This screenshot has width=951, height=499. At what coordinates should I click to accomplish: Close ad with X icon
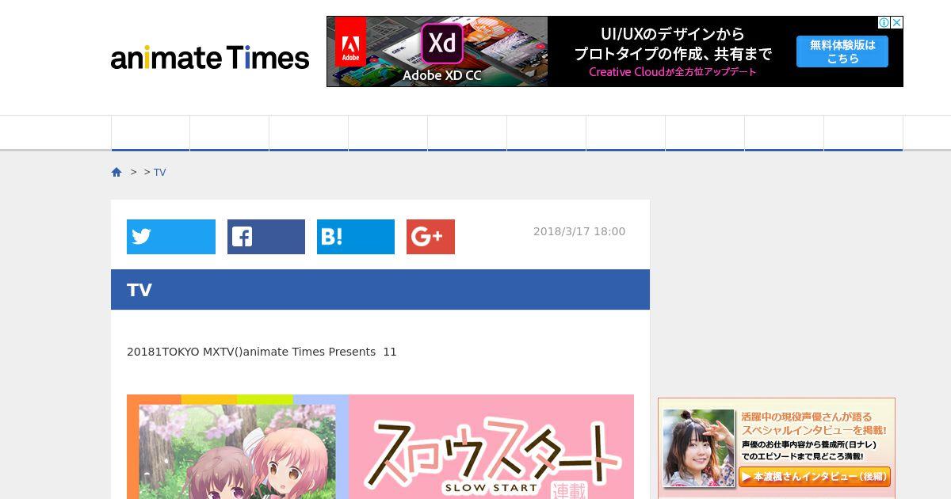897,22
